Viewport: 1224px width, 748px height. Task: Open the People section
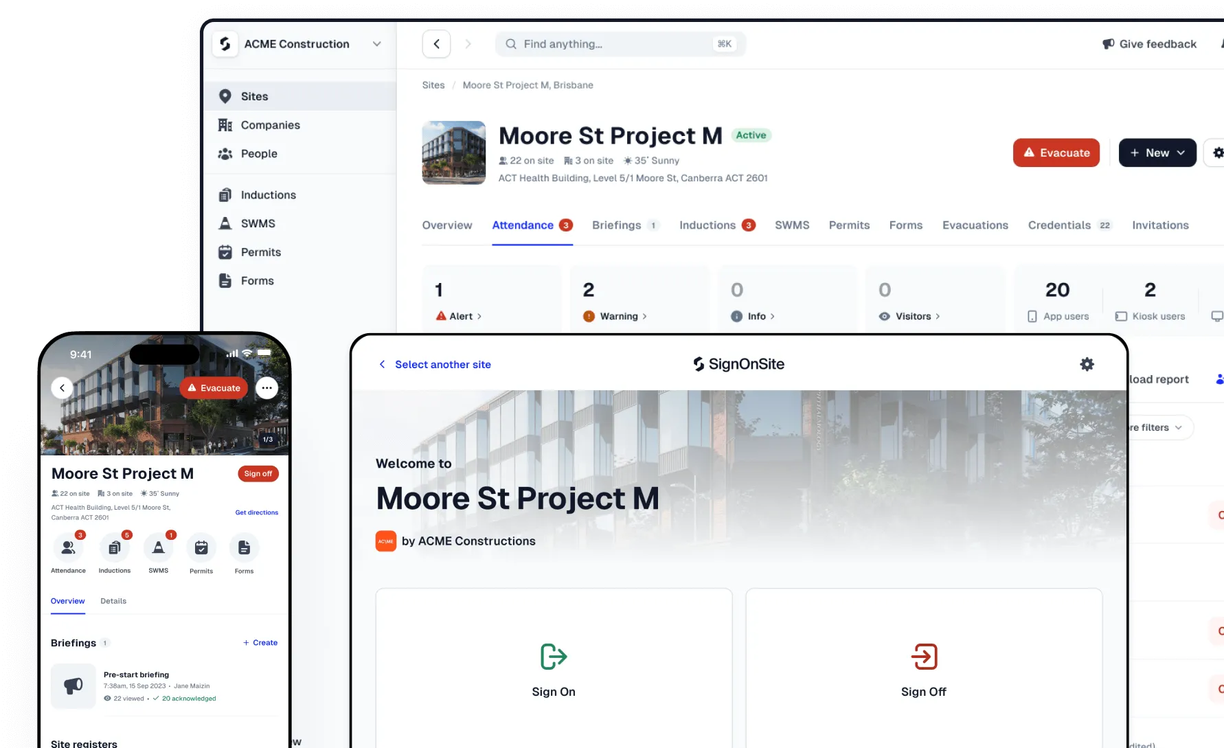[x=259, y=153]
